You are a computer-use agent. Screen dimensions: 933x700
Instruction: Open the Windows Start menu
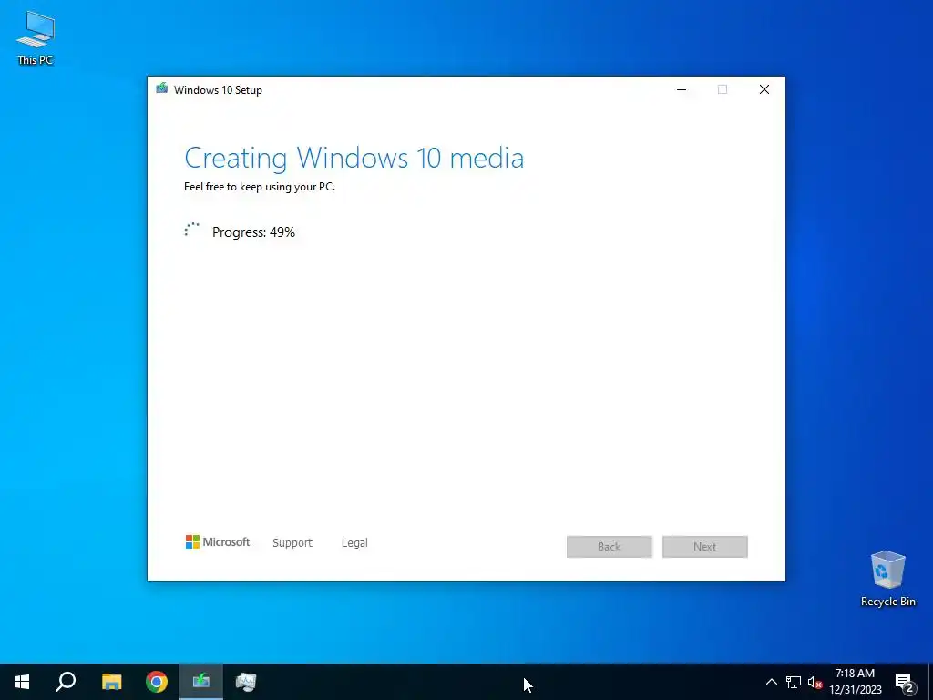[22, 682]
